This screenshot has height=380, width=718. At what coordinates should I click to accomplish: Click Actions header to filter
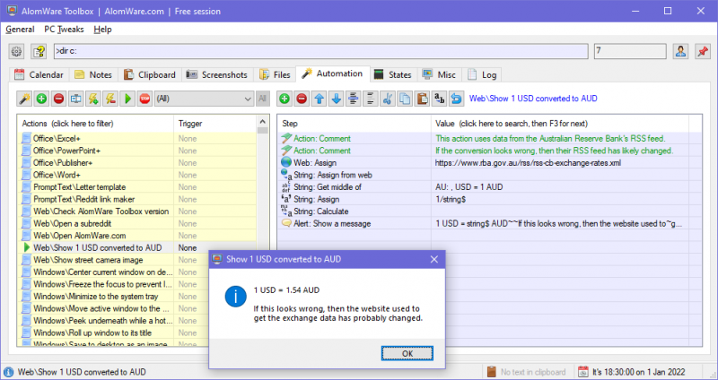point(95,124)
